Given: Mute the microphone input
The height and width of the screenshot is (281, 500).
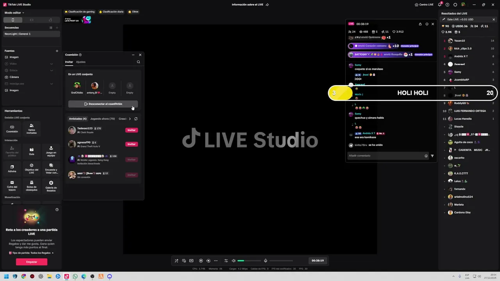Looking at the screenshot, I should click(266, 261).
